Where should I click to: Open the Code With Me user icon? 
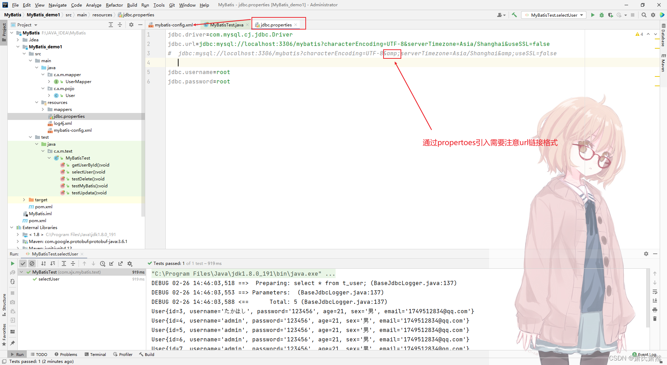(501, 15)
